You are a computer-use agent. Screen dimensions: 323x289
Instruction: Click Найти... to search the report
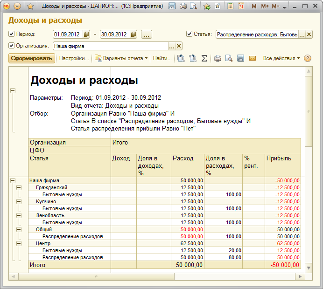tap(162, 58)
